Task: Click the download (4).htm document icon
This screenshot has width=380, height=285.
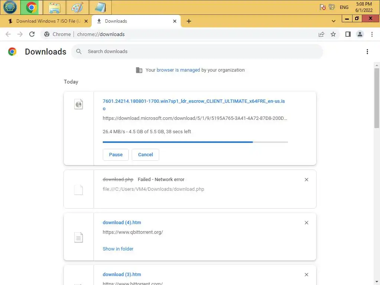Action: point(79,237)
